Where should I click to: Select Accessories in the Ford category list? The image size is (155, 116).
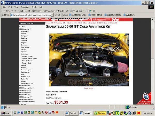coord(25,31)
